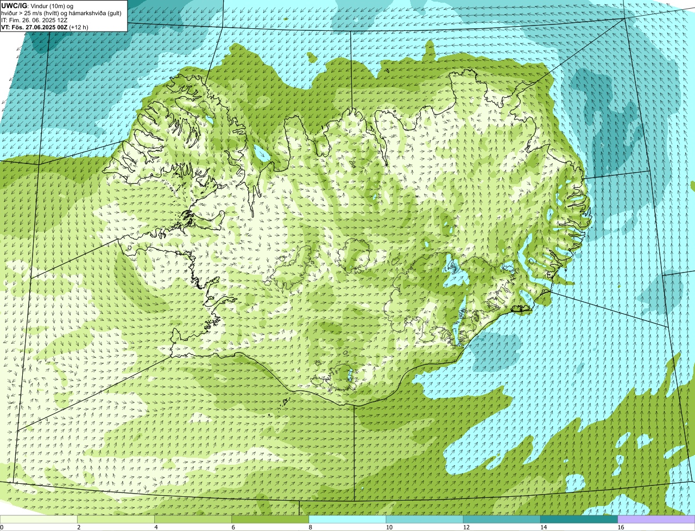This screenshot has height=531, width=695.
Task: Click the legend tick label '12'
Action: [x=466, y=527]
